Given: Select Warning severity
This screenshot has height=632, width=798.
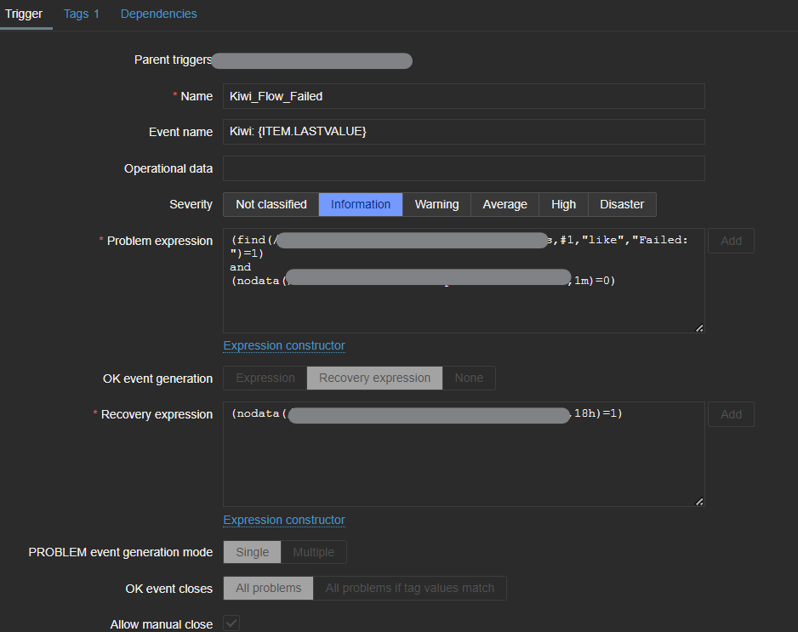Looking at the screenshot, I should 436,204.
